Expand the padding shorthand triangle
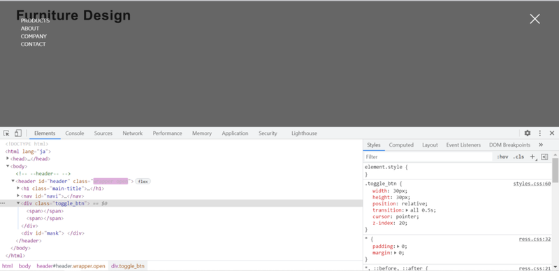 tap(398, 246)
